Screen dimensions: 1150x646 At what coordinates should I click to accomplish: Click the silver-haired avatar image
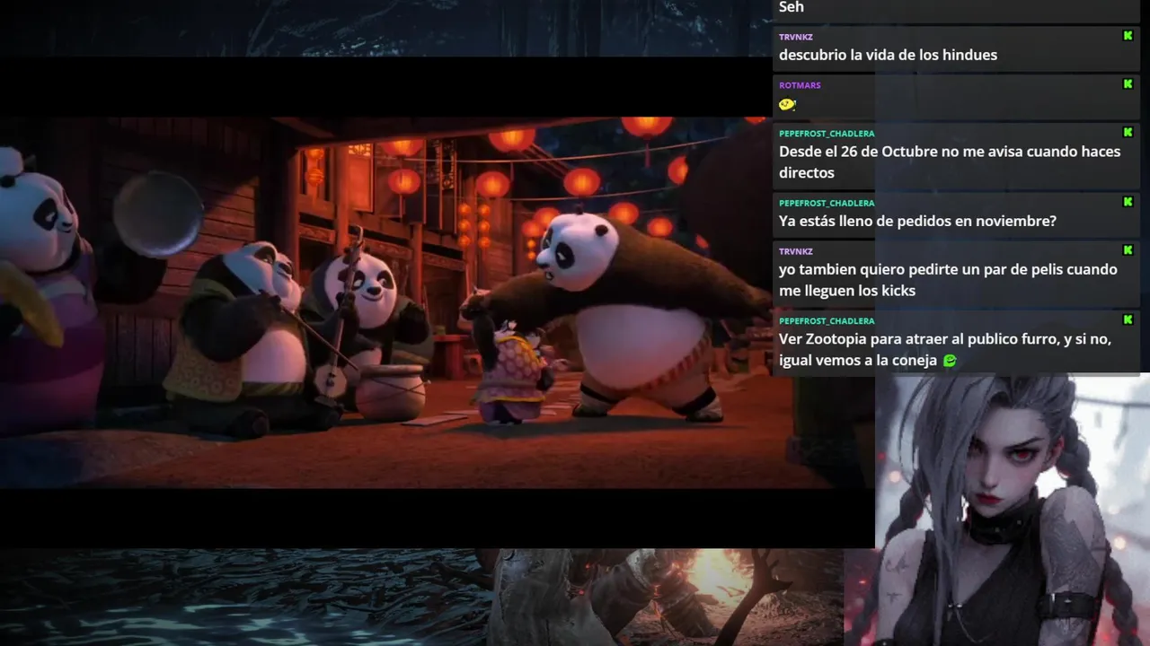pyautogui.click(x=1013, y=511)
